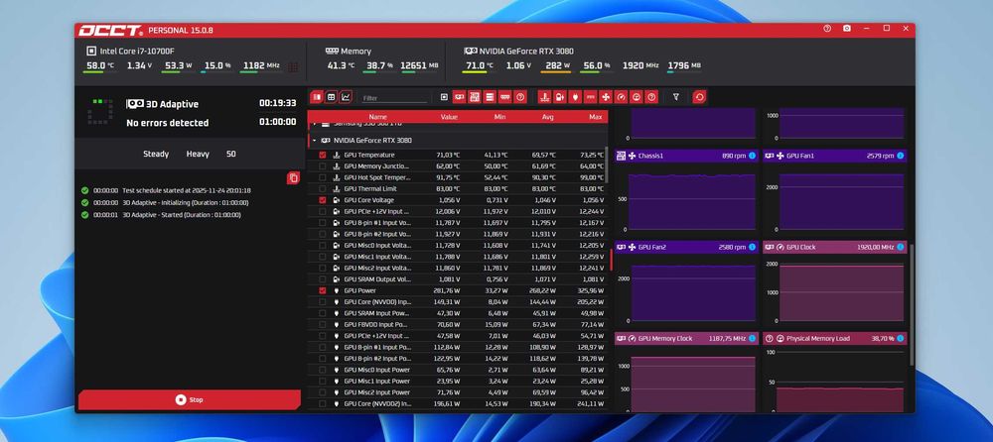The image size is (993, 442).
Task: Check the GPU Thermal Limit checkbox
Action: click(x=323, y=188)
